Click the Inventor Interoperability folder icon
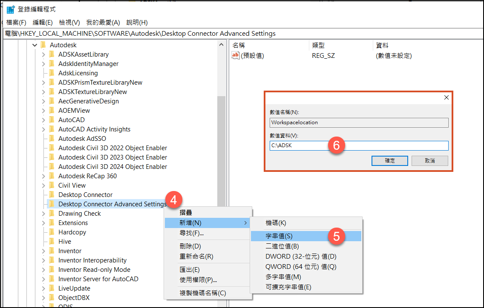 click(x=52, y=260)
